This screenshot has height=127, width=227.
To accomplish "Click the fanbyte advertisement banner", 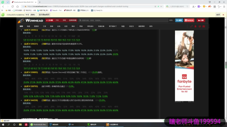I will point(184,66).
